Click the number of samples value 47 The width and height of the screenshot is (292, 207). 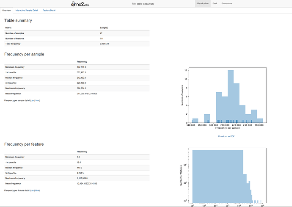click(101, 33)
